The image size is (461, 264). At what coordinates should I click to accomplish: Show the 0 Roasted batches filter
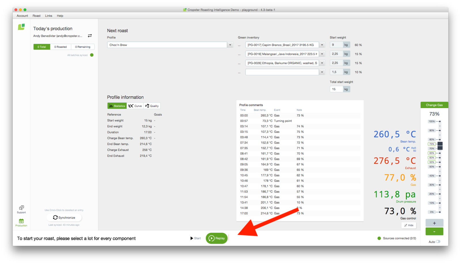pos(61,47)
